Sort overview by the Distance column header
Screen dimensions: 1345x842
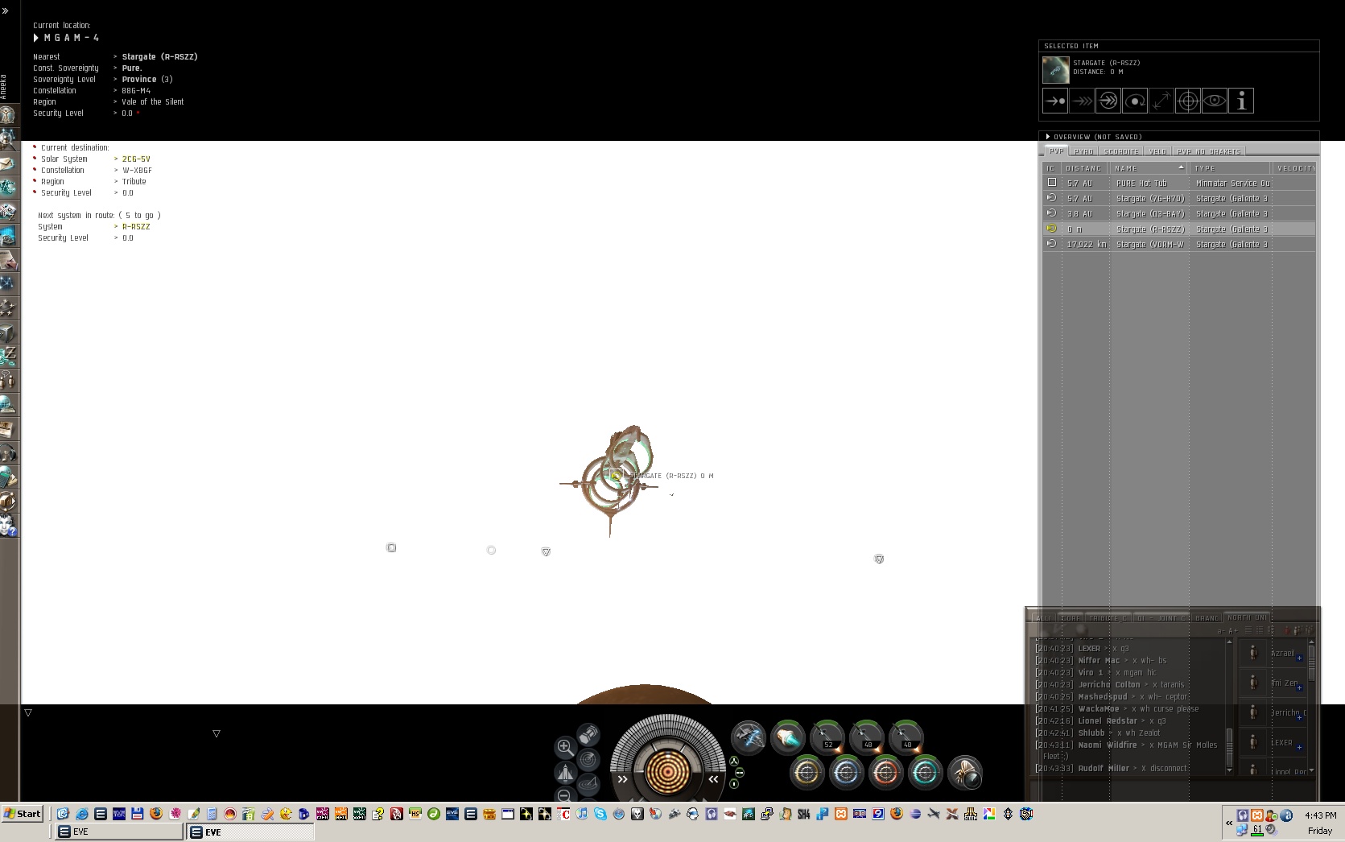tap(1083, 168)
